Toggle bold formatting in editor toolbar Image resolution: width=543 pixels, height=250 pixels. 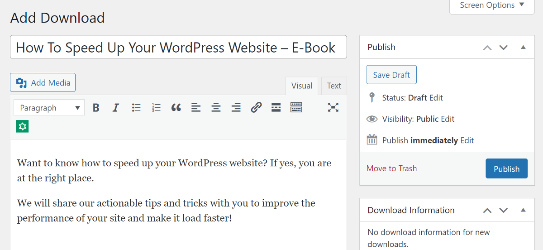tap(96, 108)
